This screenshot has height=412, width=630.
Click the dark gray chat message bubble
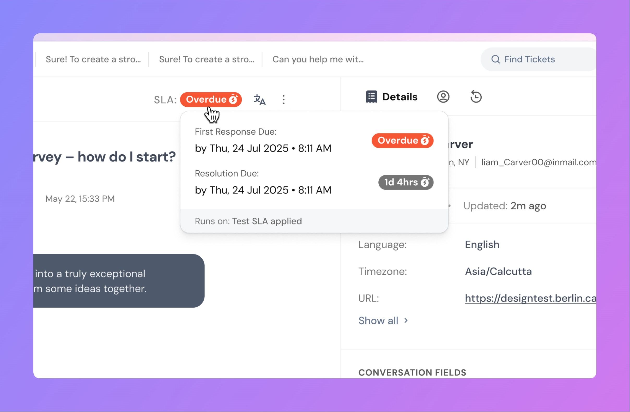point(119,281)
